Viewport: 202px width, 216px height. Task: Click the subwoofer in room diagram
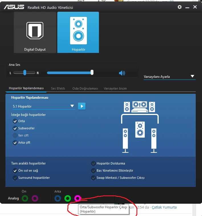(140, 130)
